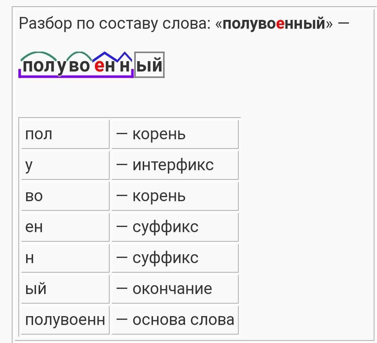
Task: Click the red letter «е» in the diagram
Action: pos(99,66)
